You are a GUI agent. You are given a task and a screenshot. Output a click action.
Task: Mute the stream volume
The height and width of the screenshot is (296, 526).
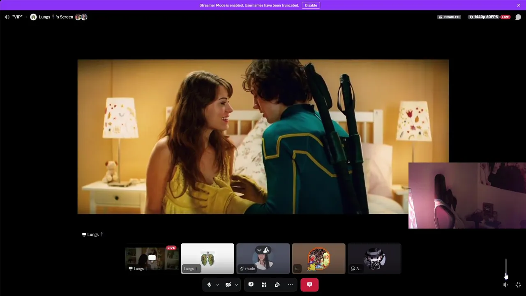click(x=506, y=285)
